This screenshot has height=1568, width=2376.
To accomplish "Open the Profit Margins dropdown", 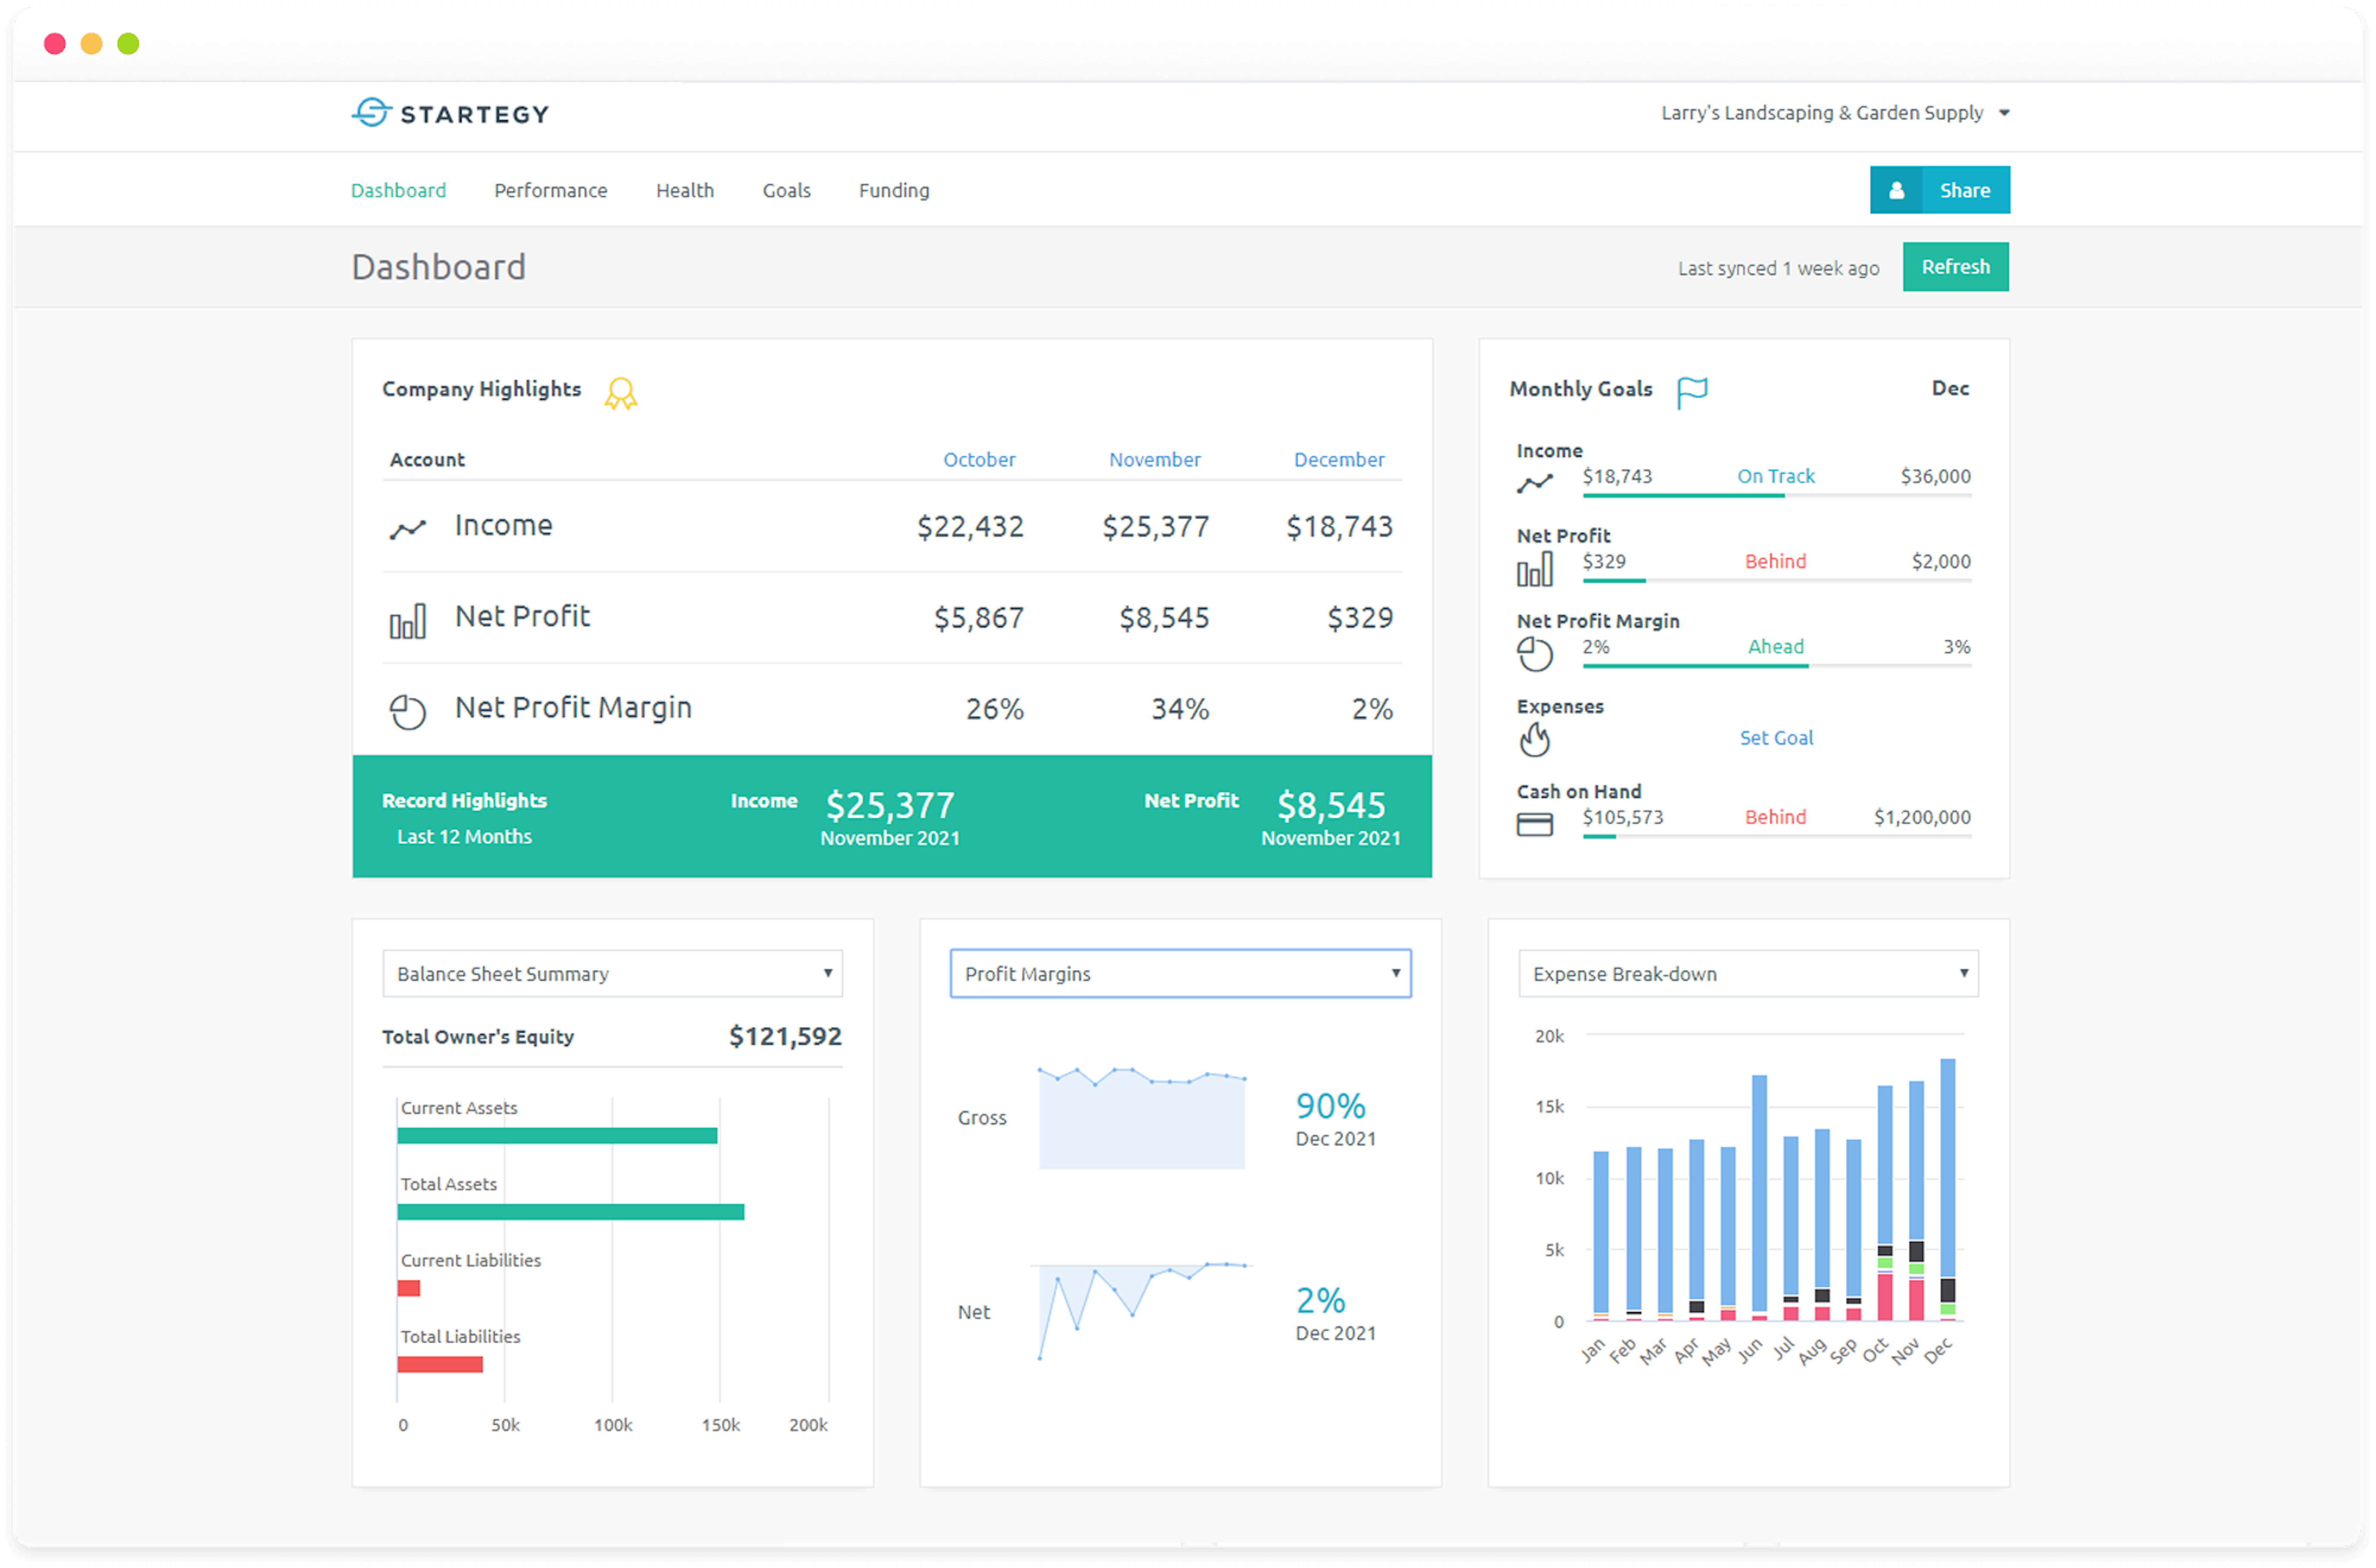I will point(1181,974).
